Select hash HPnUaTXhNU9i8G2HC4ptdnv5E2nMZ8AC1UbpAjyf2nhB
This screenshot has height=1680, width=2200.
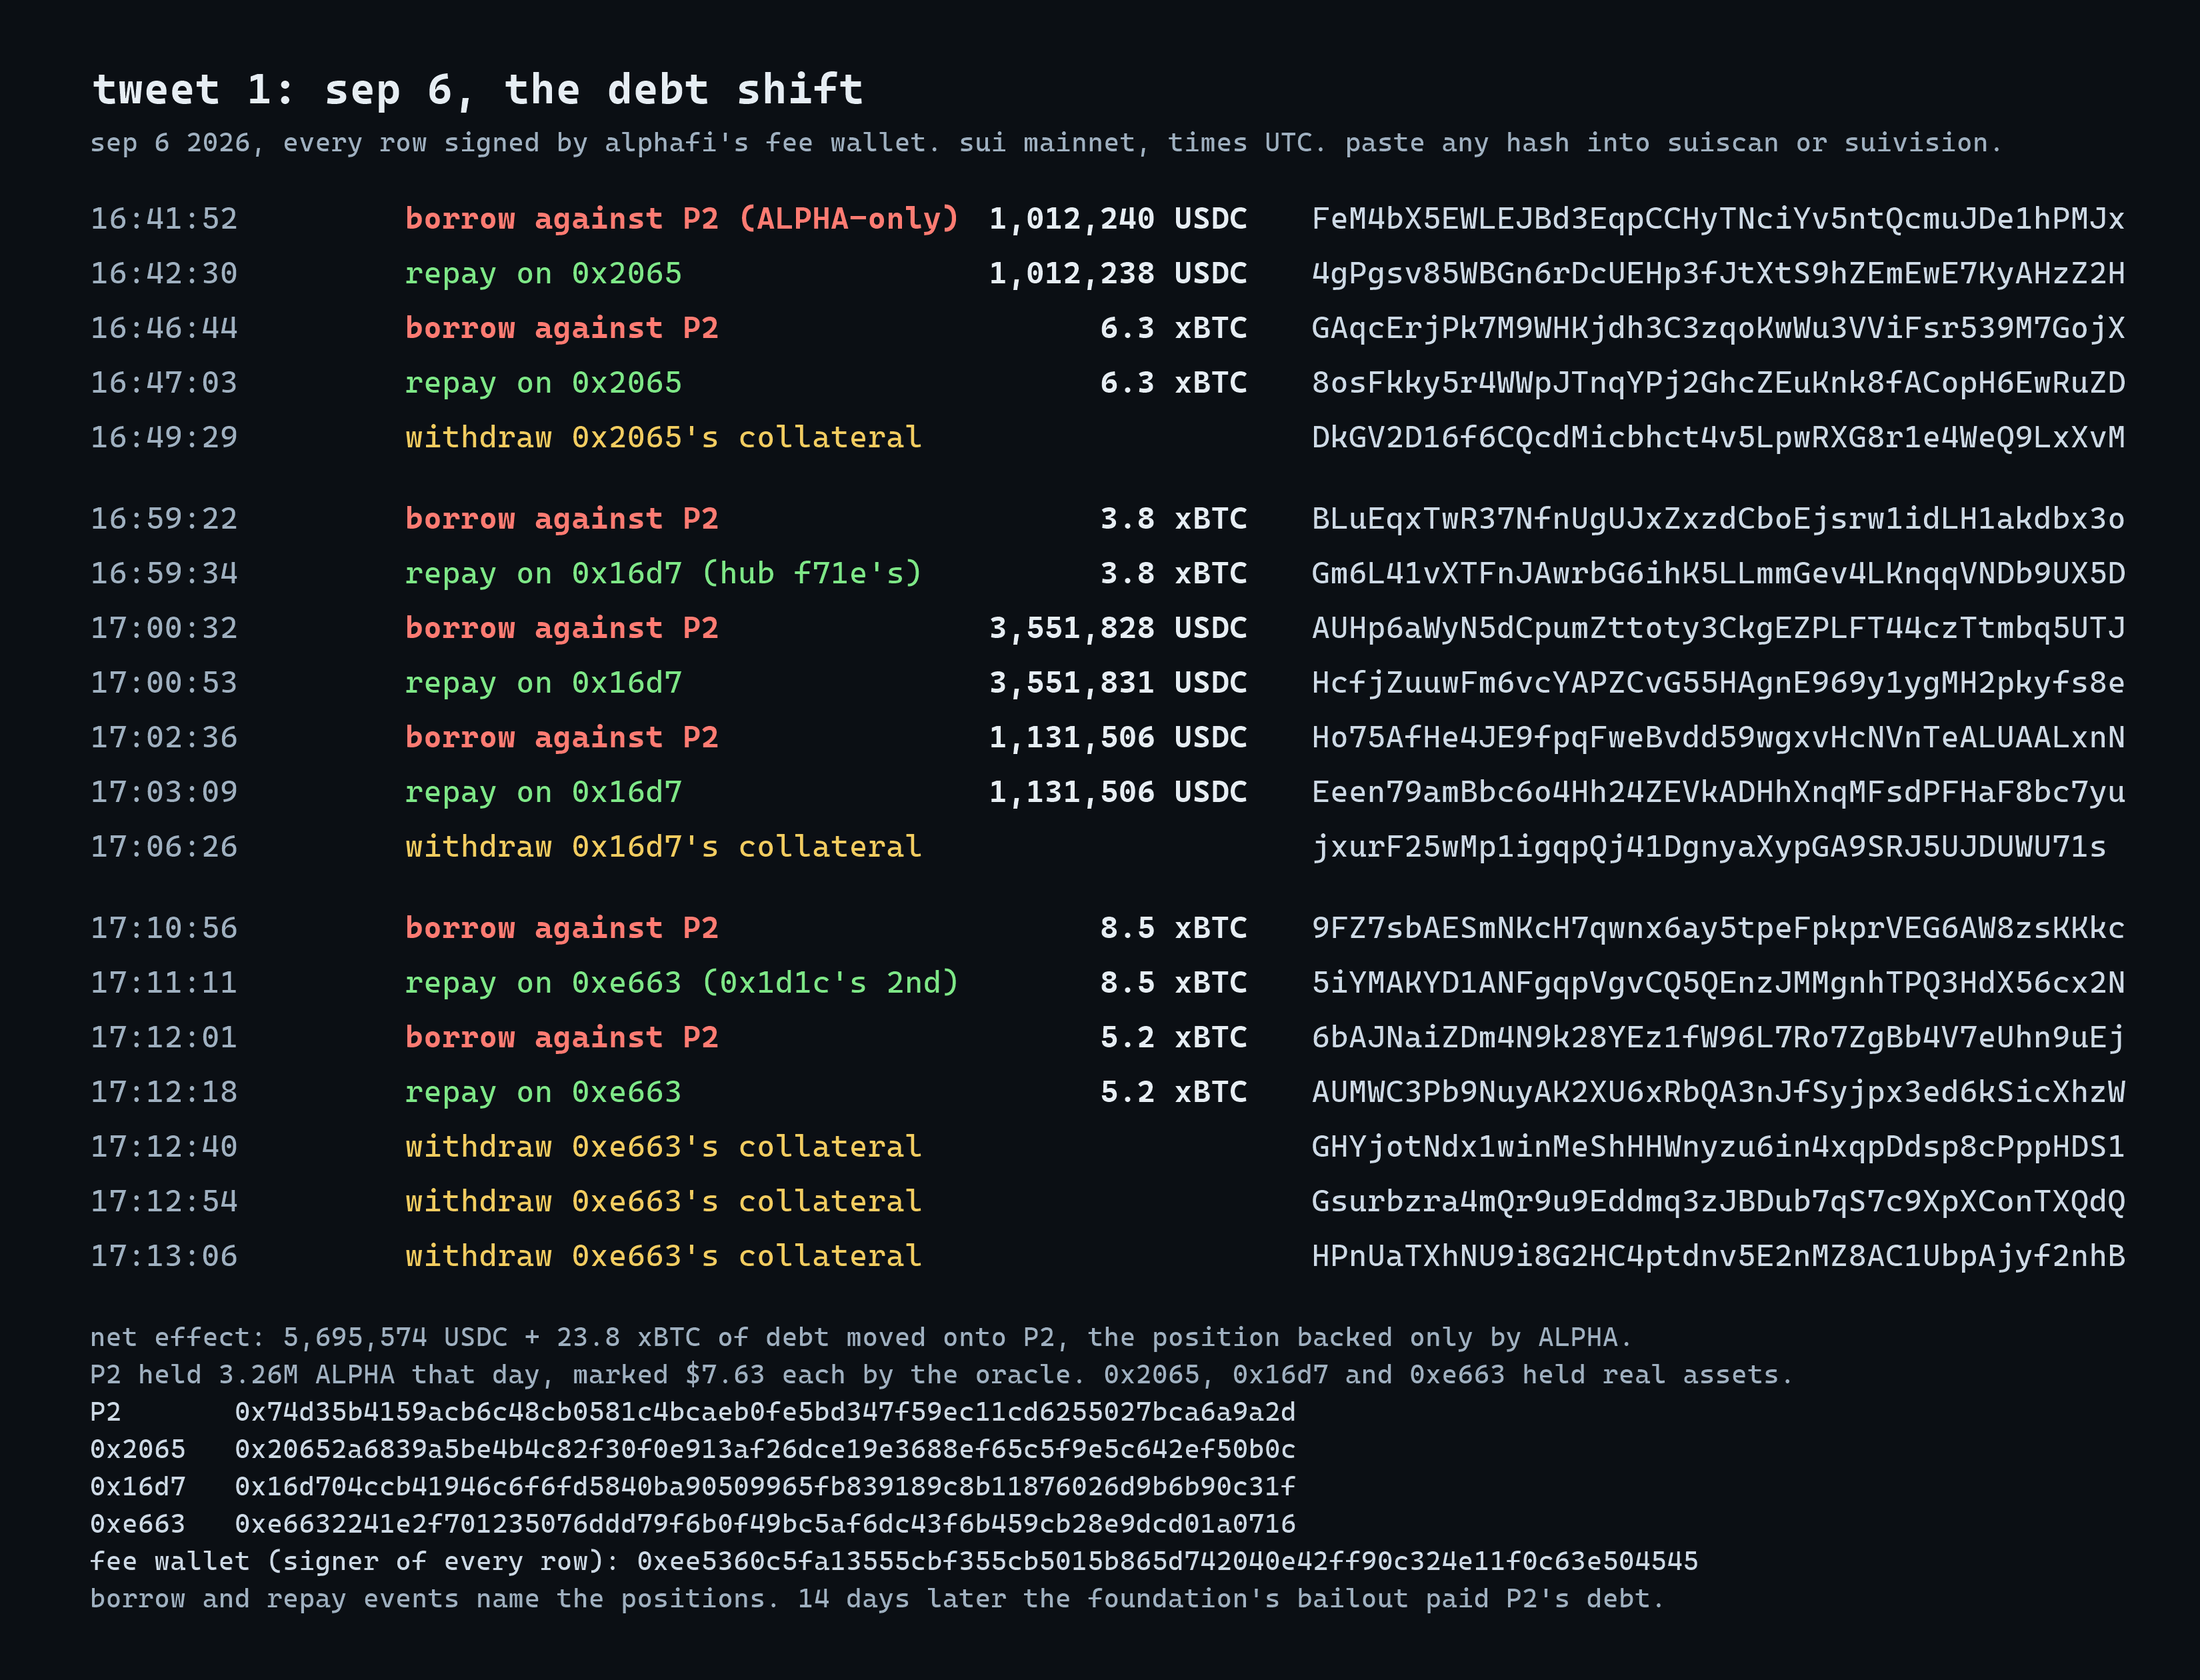coord(1718,1256)
